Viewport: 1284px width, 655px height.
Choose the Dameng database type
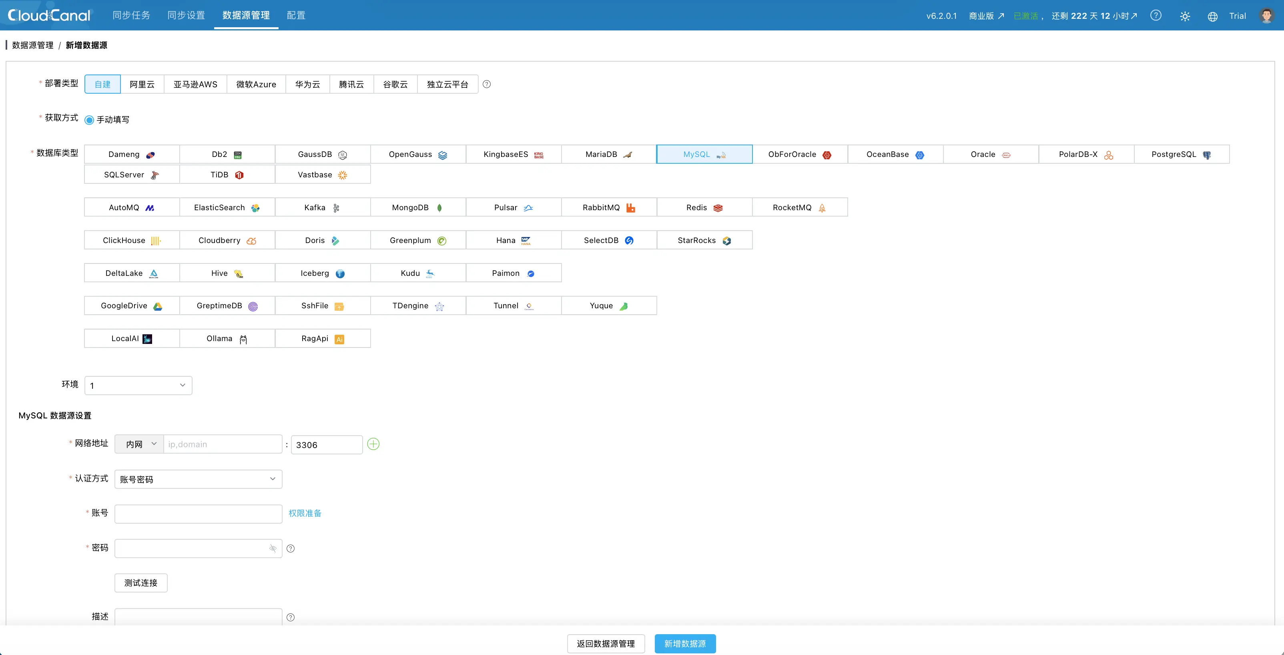pyautogui.click(x=132, y=155)
